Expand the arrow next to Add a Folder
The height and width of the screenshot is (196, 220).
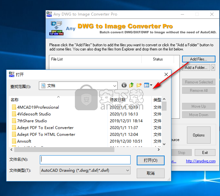click(x=213, y=68)
